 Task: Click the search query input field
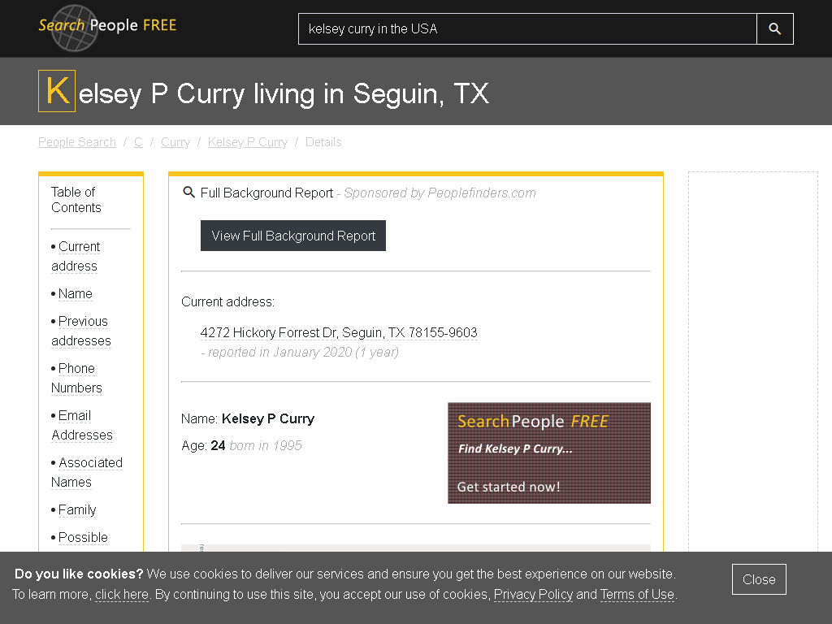(x=527, y=28)
